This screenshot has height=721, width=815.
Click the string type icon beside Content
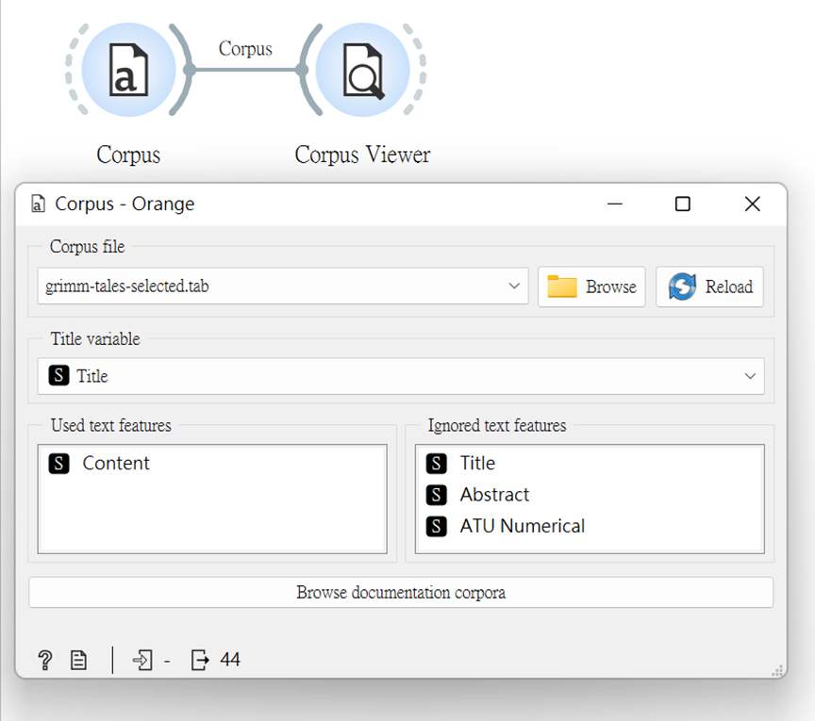point(58,464)
